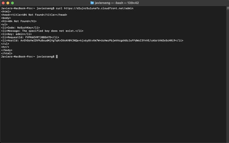Click the cloudfront.net/admin URL in the command
The height and width of the screenshot is (143, 229).
coord(98,8)
